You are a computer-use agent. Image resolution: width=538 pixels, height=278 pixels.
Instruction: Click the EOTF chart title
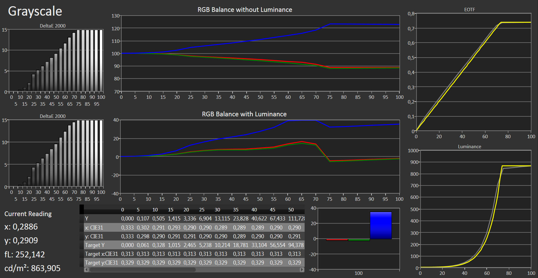click(469, 10)
